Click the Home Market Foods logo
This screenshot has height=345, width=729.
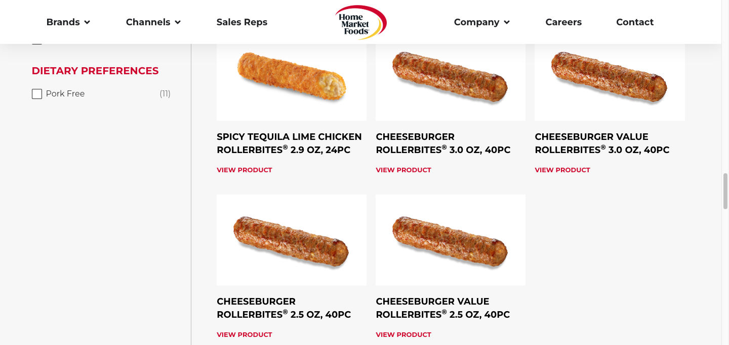click(360, 22)
